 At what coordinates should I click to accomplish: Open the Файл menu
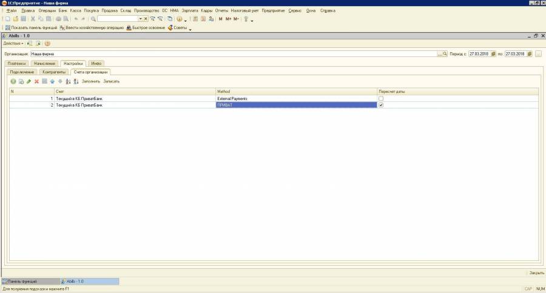[x=11, y=11]
